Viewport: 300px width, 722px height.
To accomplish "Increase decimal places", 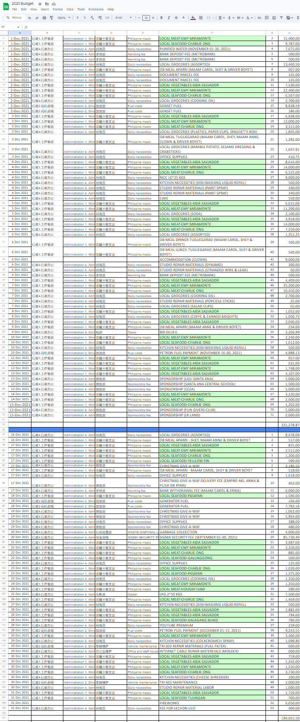I will coord(100,18).
